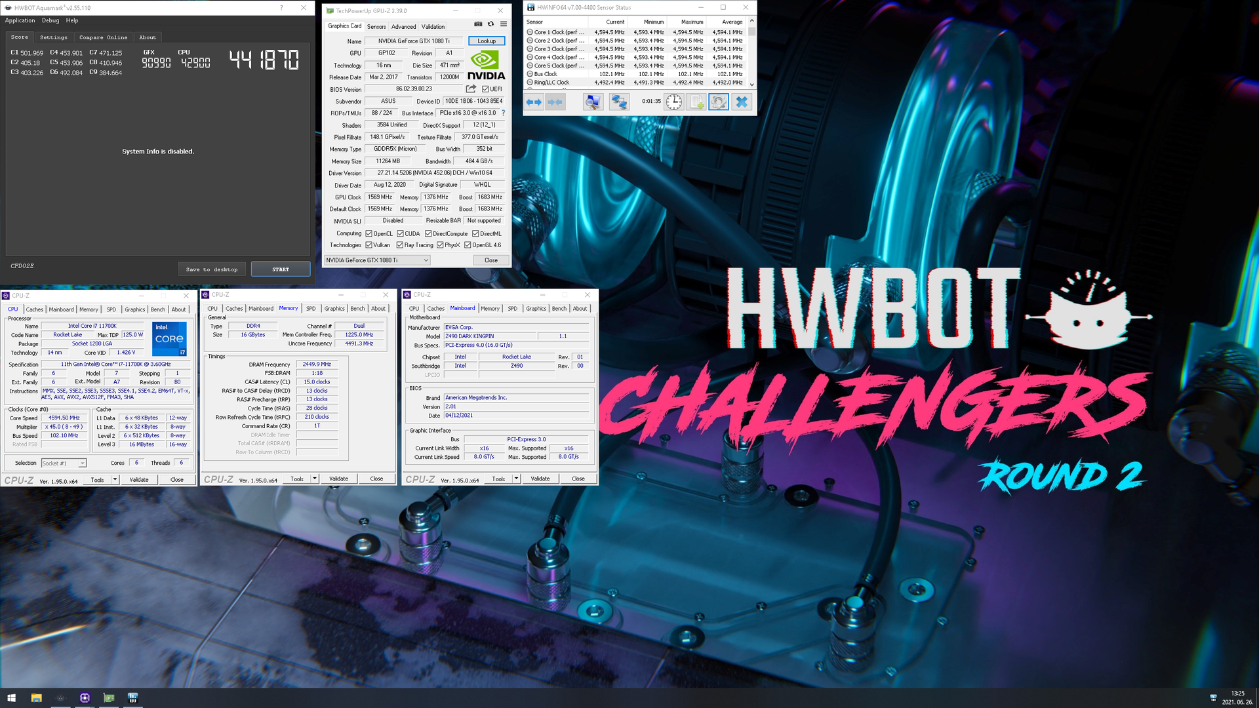Open the GPU selection dropdown in GPU-Z

377,260
